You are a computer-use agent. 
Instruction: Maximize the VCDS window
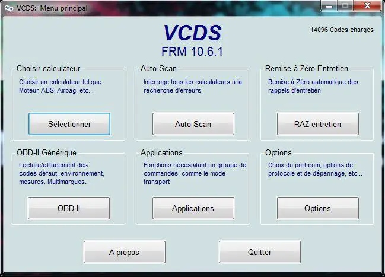point(345,6)
